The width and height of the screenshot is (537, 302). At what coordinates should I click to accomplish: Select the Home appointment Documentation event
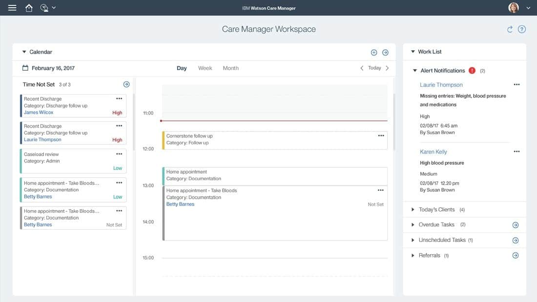click(275, 176)
